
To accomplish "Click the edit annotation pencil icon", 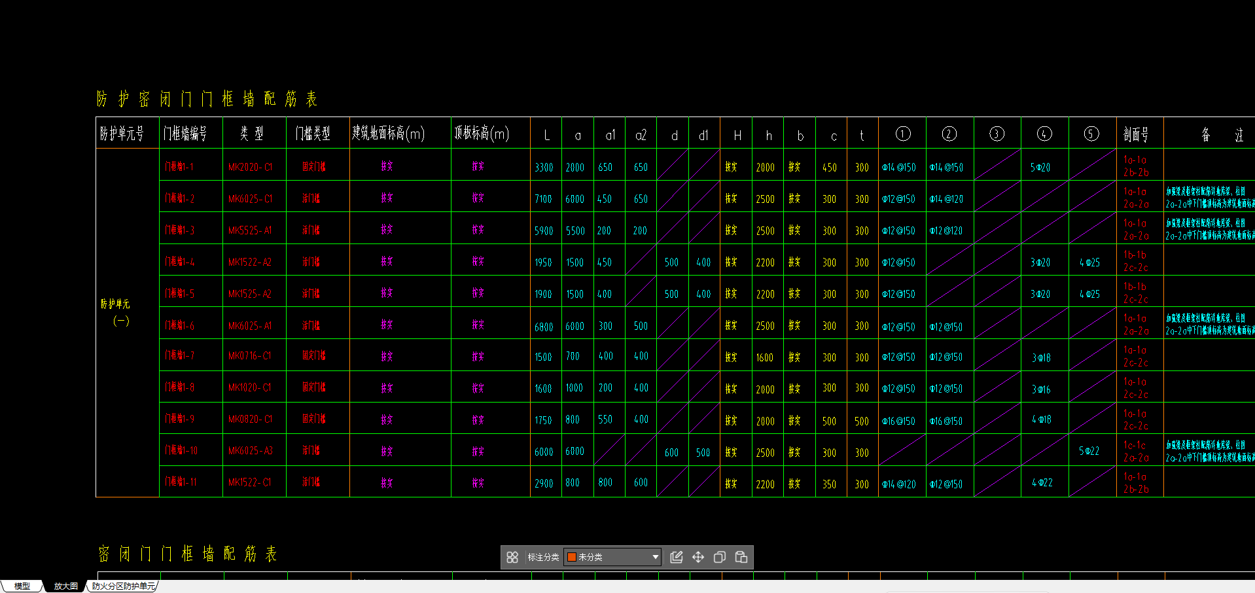I will coord(677,557).
